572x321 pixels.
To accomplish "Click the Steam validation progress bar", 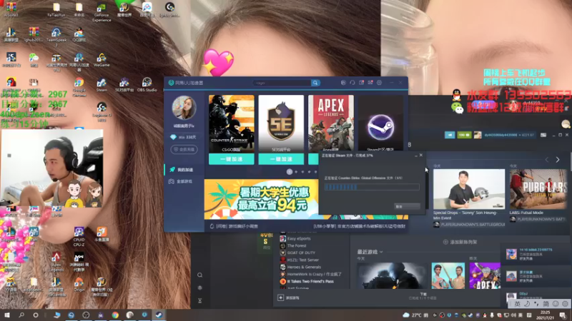I will (372, 187).
